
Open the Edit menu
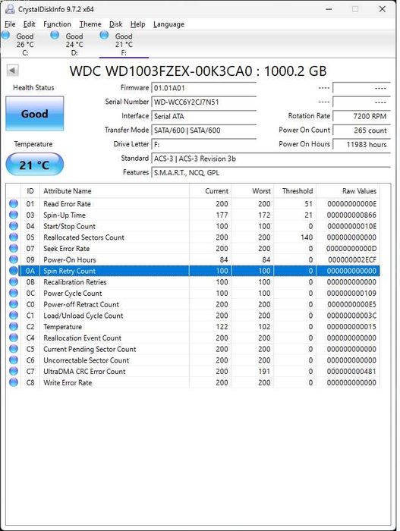click(x=29, y=24)
